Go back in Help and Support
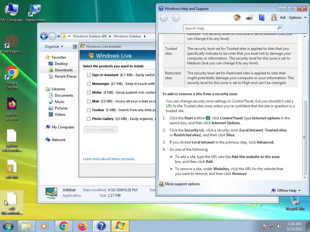Image resolution: width=310 pixels, height=232 pixels. 163,18
